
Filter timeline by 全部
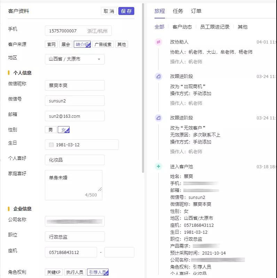[159, 27]
